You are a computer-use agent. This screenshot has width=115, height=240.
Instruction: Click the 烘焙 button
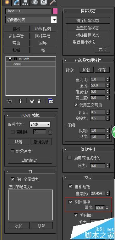(19, 142)
